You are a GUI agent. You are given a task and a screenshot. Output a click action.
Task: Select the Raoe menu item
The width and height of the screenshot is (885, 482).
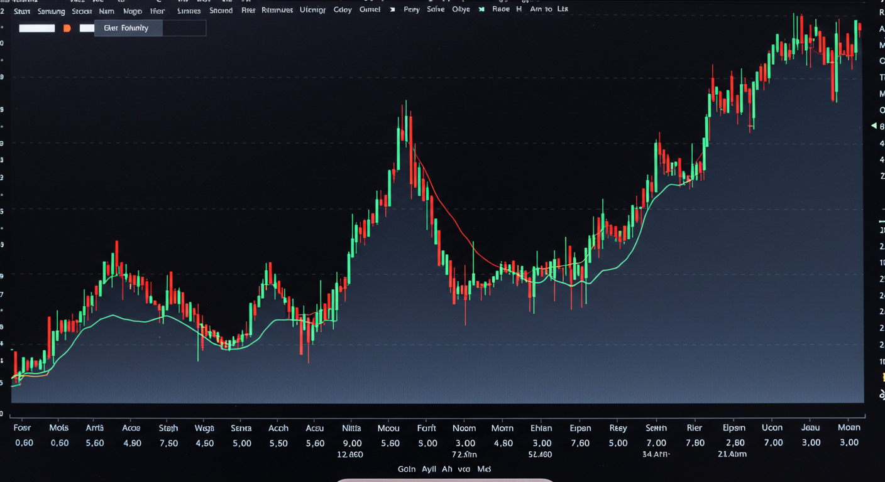click(x=501, y=10)
